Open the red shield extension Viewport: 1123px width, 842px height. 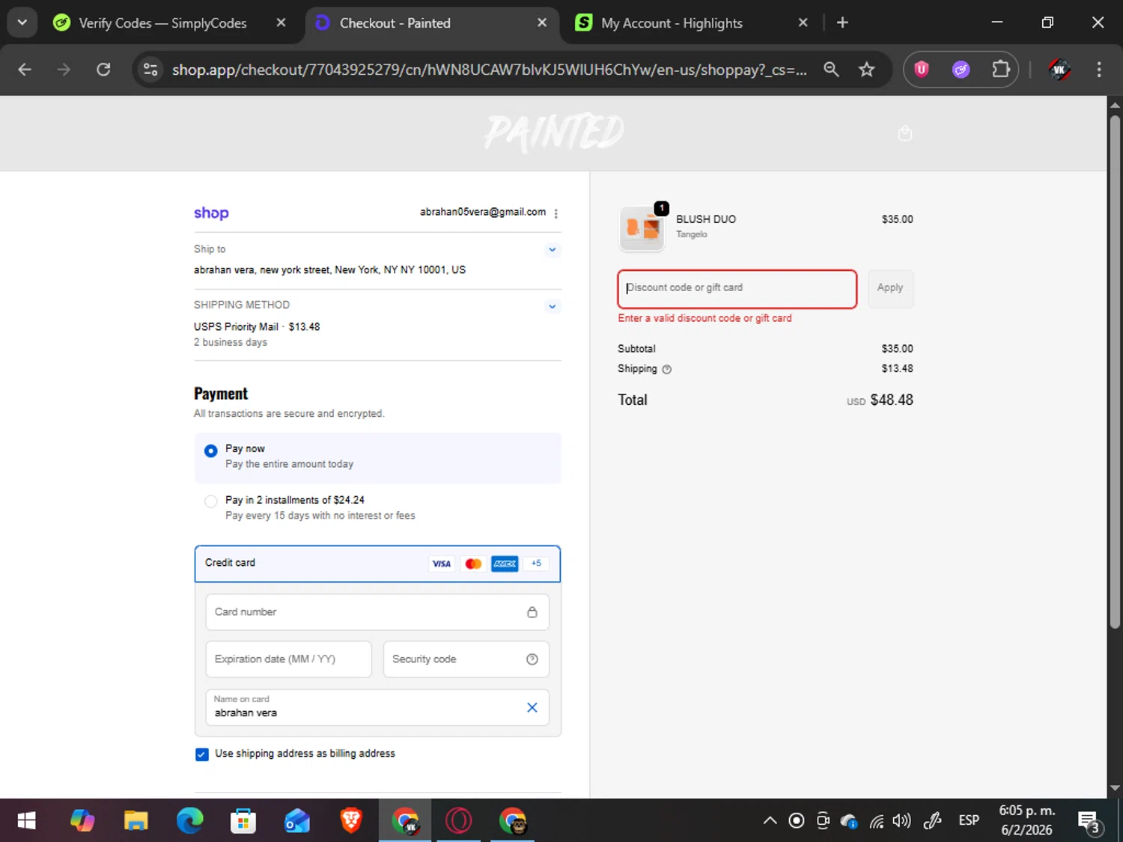click(x=922, y=70)
